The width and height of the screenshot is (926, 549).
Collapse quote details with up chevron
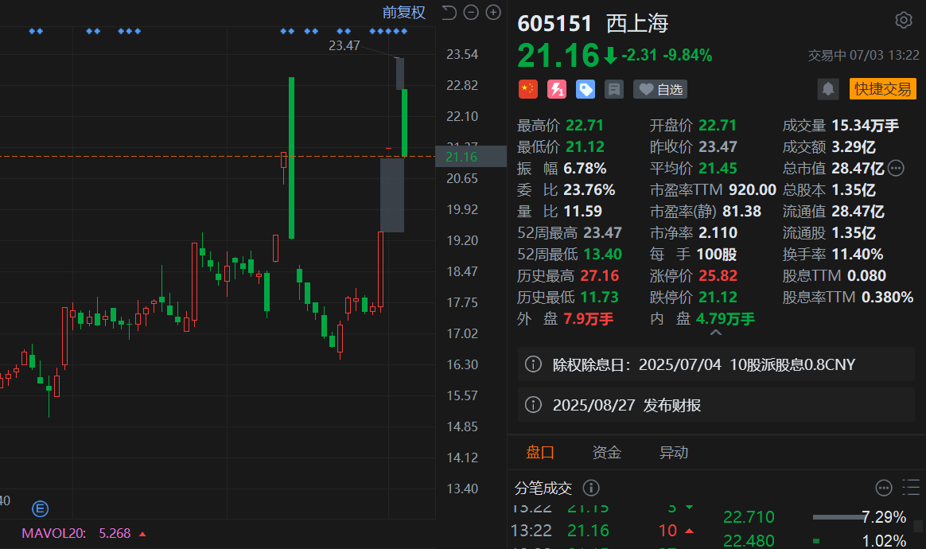(x=716, y=333)
